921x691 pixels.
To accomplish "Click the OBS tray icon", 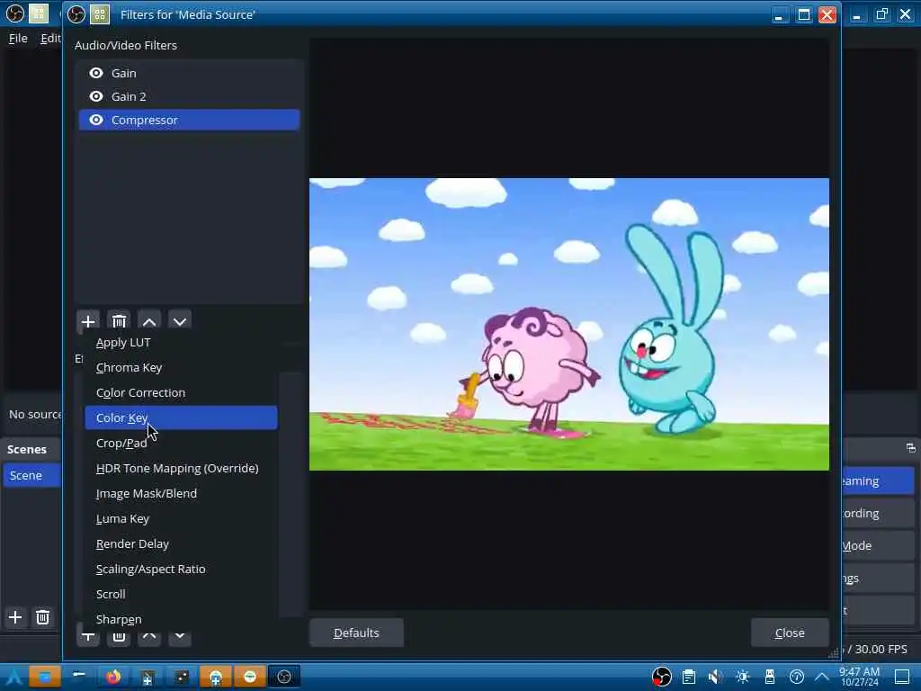I will [662, 677].
